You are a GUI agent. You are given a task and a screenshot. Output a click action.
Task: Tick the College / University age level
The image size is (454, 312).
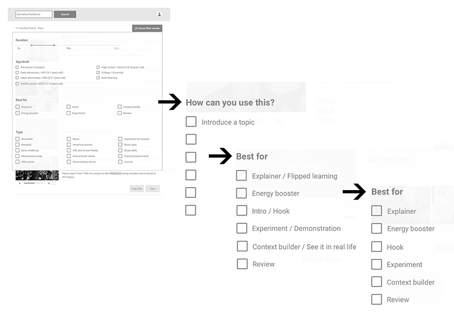pyautogui.click(x=98, y=73)
